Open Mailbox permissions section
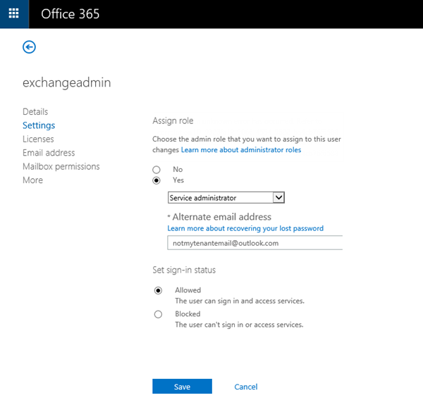423x405 pixels. (61, 166)
